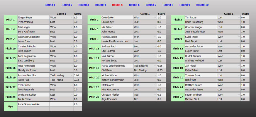
Task: Change Christoph Fuchs game result dropdown
Action: coord(61,47)
